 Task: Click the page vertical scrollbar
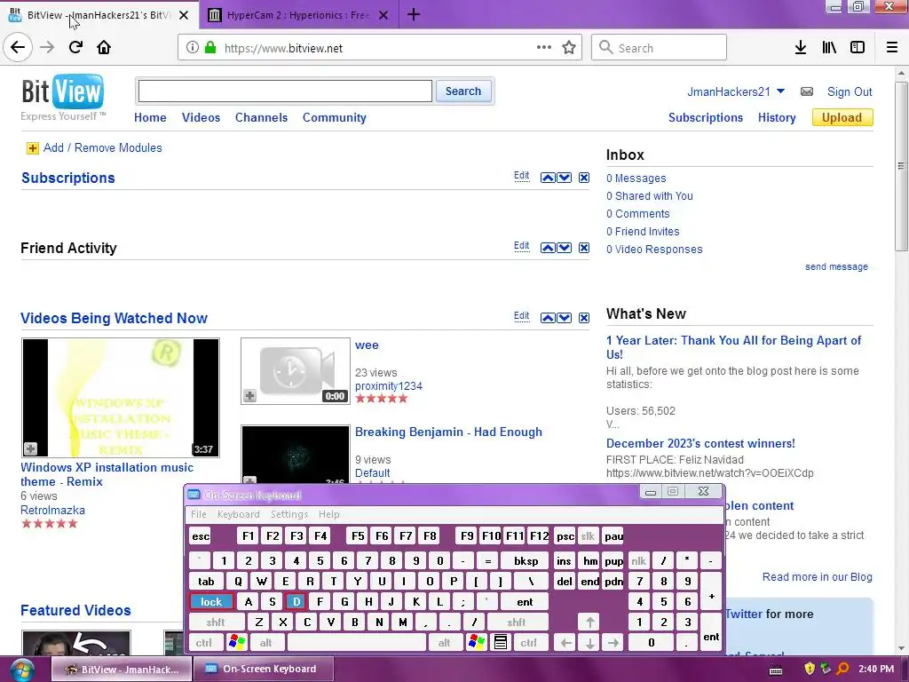(x=901, y=166)
